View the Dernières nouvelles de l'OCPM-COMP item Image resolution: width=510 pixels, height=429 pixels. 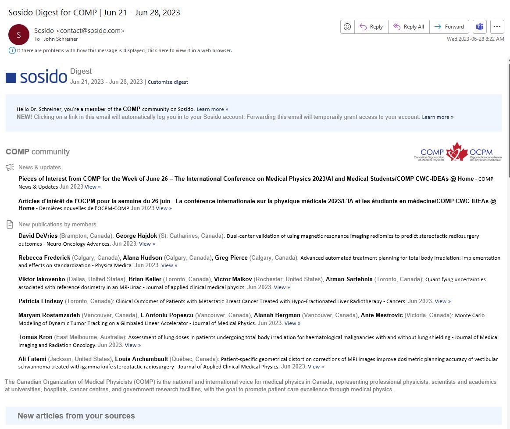[x=164, y=208]
